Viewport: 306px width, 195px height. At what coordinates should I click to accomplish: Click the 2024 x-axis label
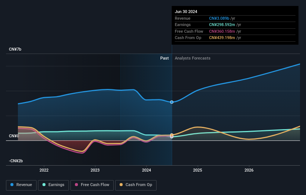coord(146,170)
